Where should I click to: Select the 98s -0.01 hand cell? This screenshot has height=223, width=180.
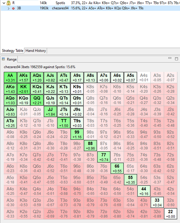pyautogui.click(x=90, y=134)
